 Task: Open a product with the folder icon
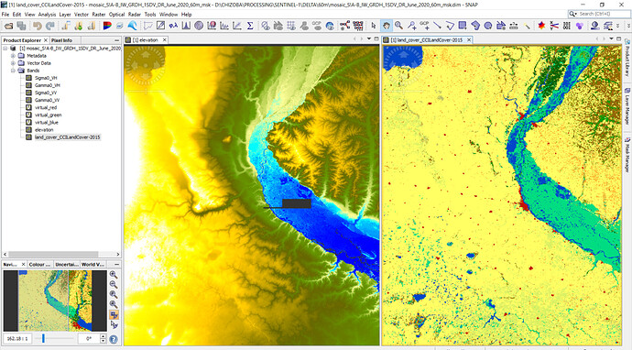[x=8, y=26]
